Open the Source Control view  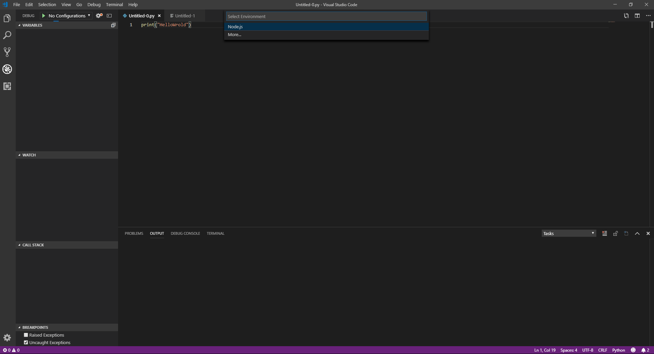7,52
